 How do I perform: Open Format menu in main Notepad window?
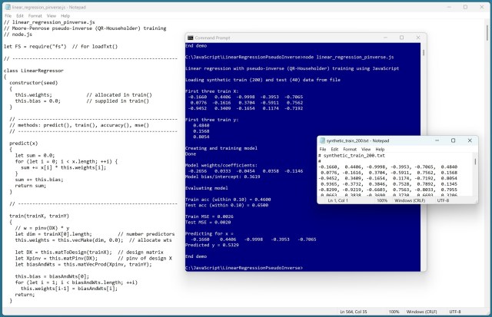click(x=35, y=15)
